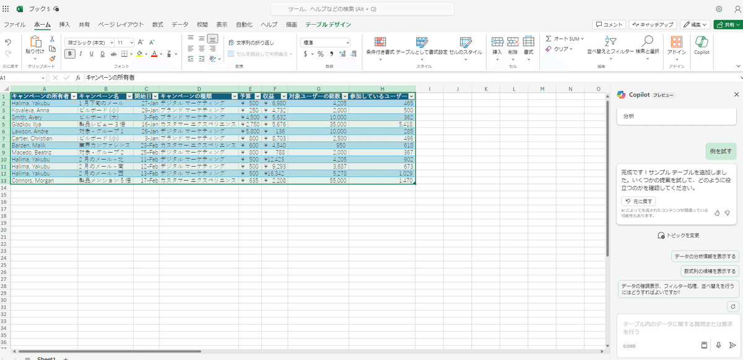This screenshot has height=360, width=743.
Task: Click suggestion データの分析情報を表示する
Action: click(x=705, y=256)
